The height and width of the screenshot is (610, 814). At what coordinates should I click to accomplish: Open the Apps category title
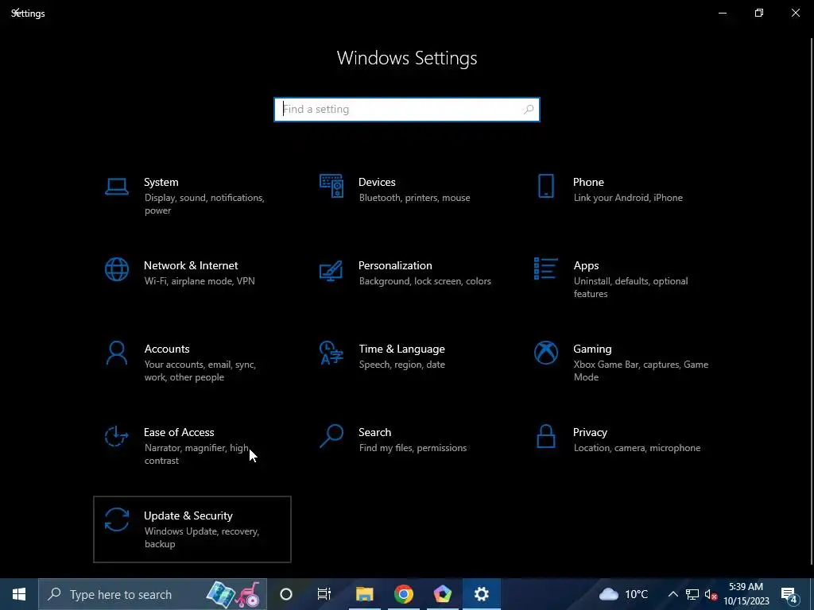click(x=586, y=265)
